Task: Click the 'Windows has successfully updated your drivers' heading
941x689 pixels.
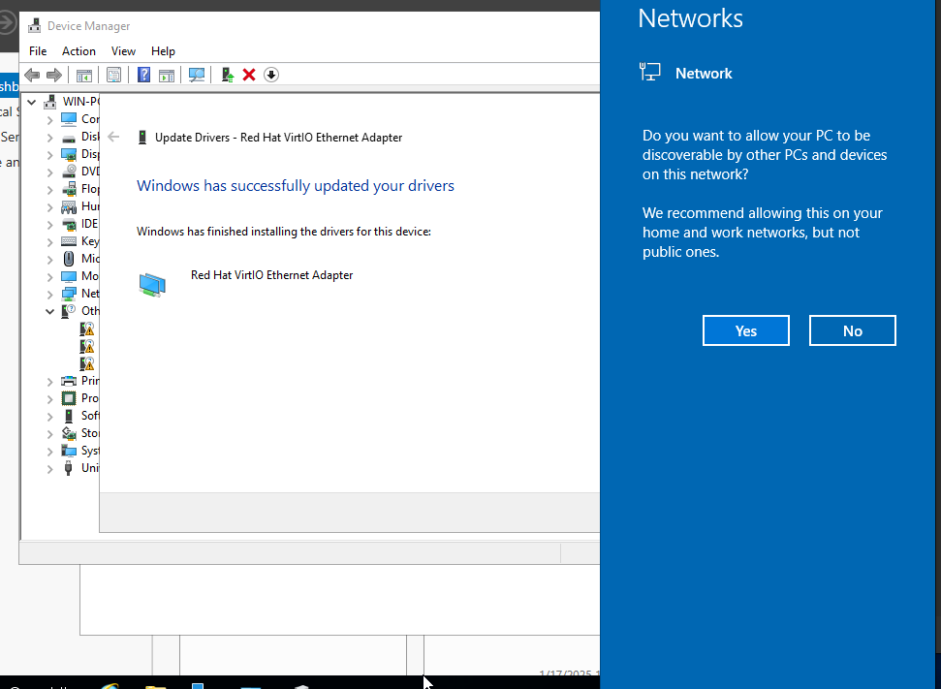Action: [x=296, y=185]
